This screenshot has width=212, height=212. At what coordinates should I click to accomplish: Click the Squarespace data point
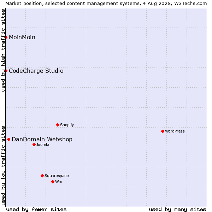(42, 176)
